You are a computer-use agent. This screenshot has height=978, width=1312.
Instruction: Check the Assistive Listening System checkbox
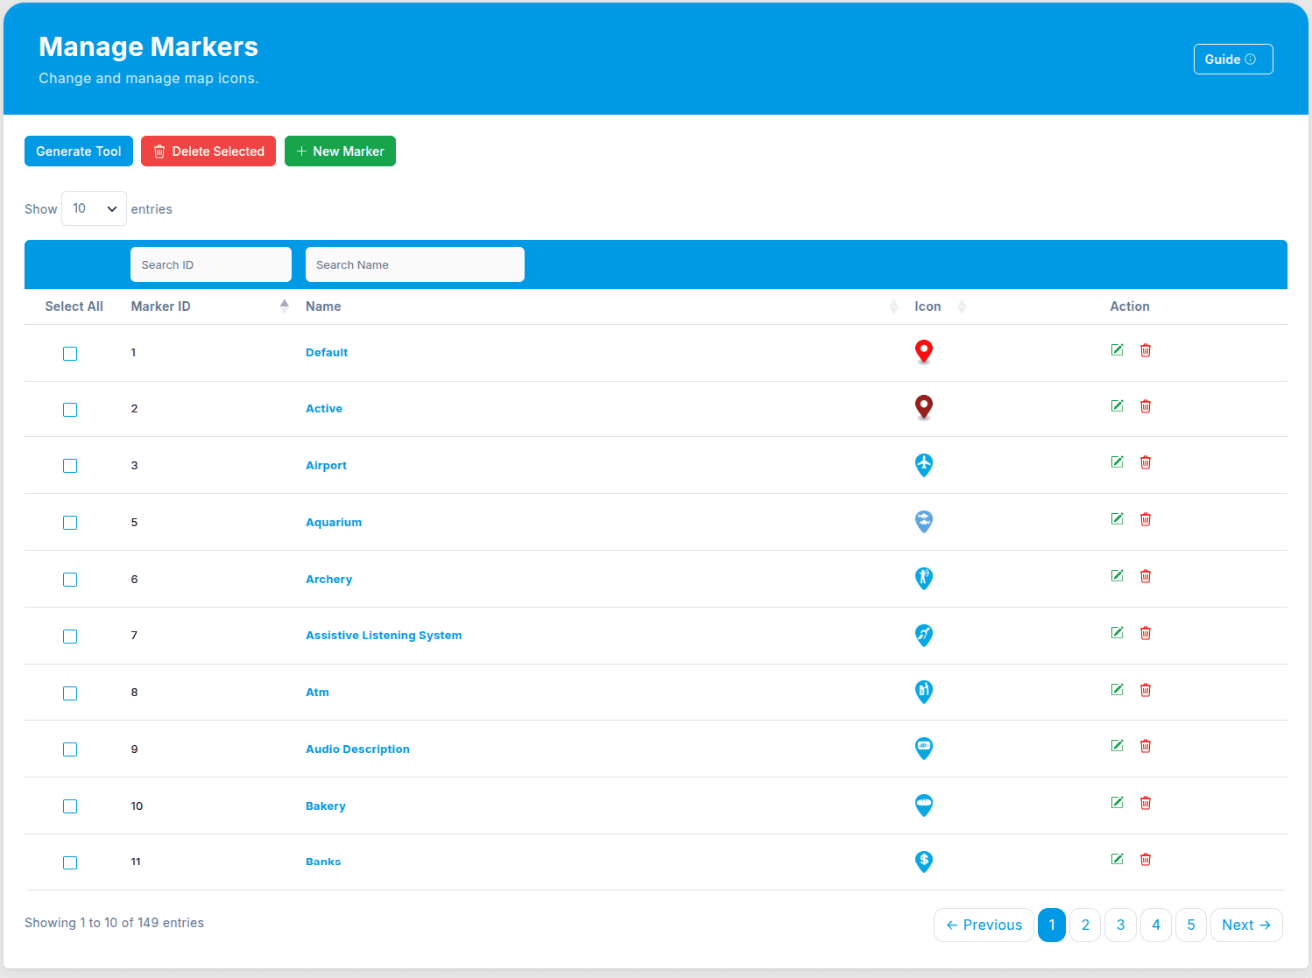tap(70, 637)
